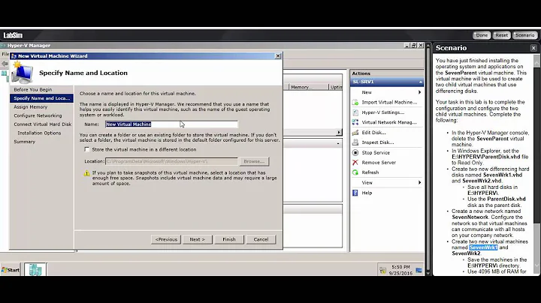Choose Edit Disk action
541x303 pixels.
click(x=373, y=132)
